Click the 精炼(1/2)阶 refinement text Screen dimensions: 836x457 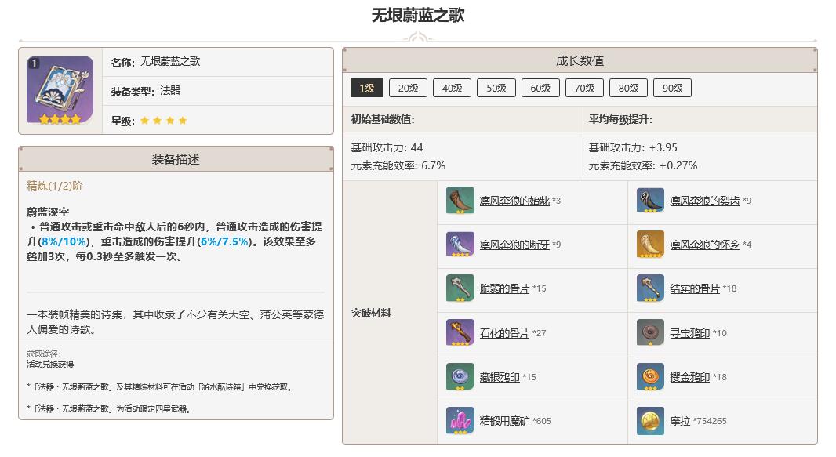tap(54, 186)
